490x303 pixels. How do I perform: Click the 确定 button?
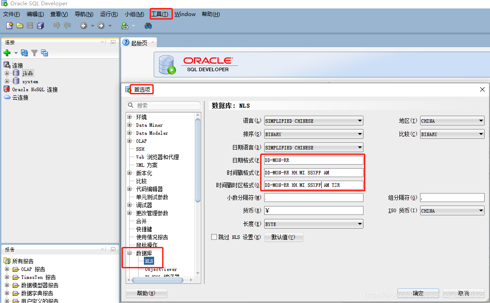(x=418, y=293)
